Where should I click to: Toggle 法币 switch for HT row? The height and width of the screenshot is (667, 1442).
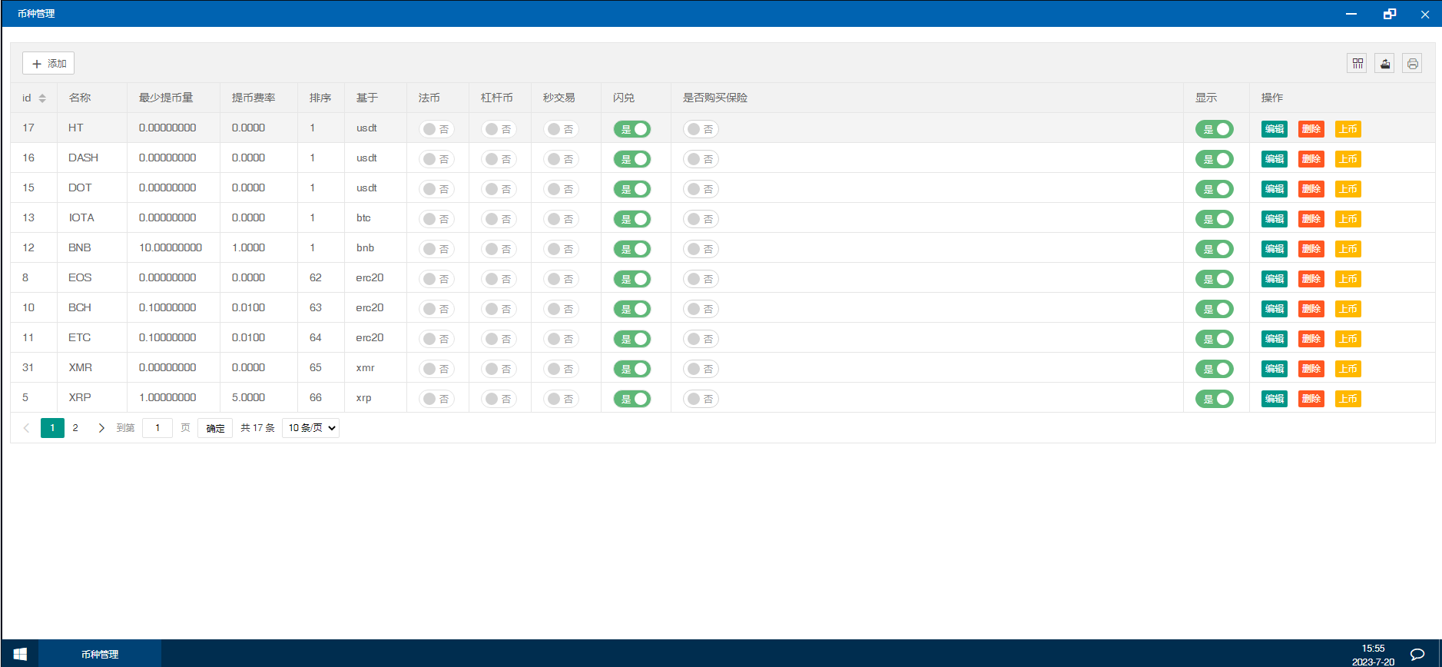click(x=436, y=129)
